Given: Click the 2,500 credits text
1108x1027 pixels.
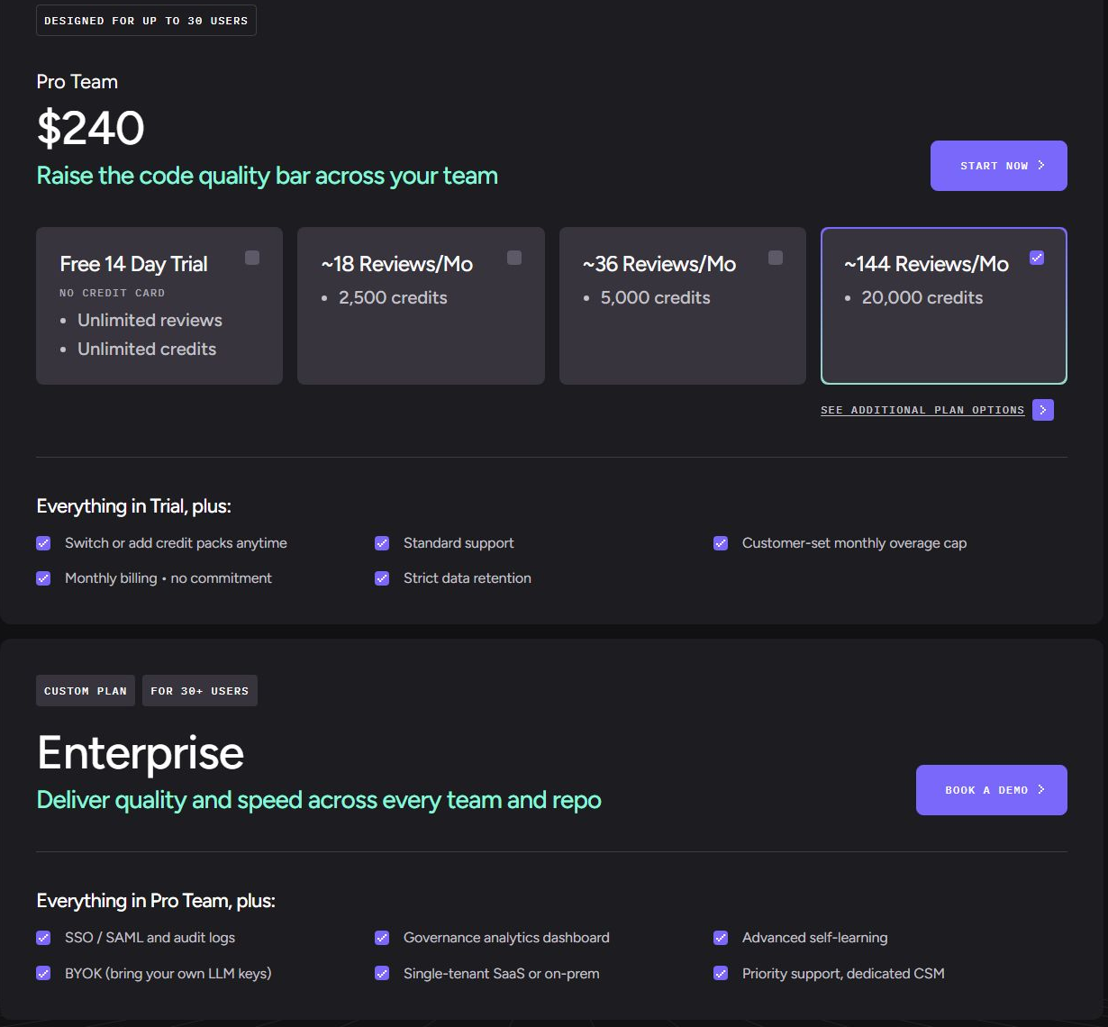Looking at the screenshot, I should point(393,298).
